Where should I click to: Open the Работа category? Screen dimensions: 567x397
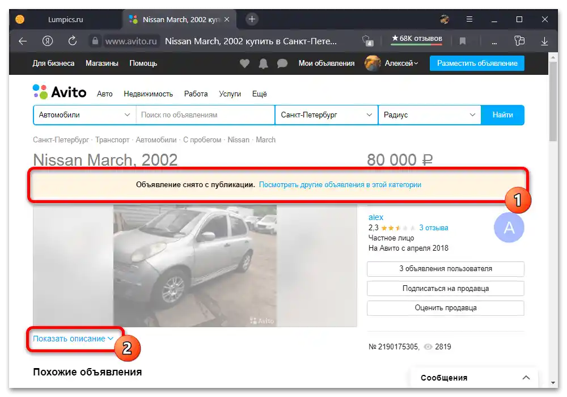196,94
